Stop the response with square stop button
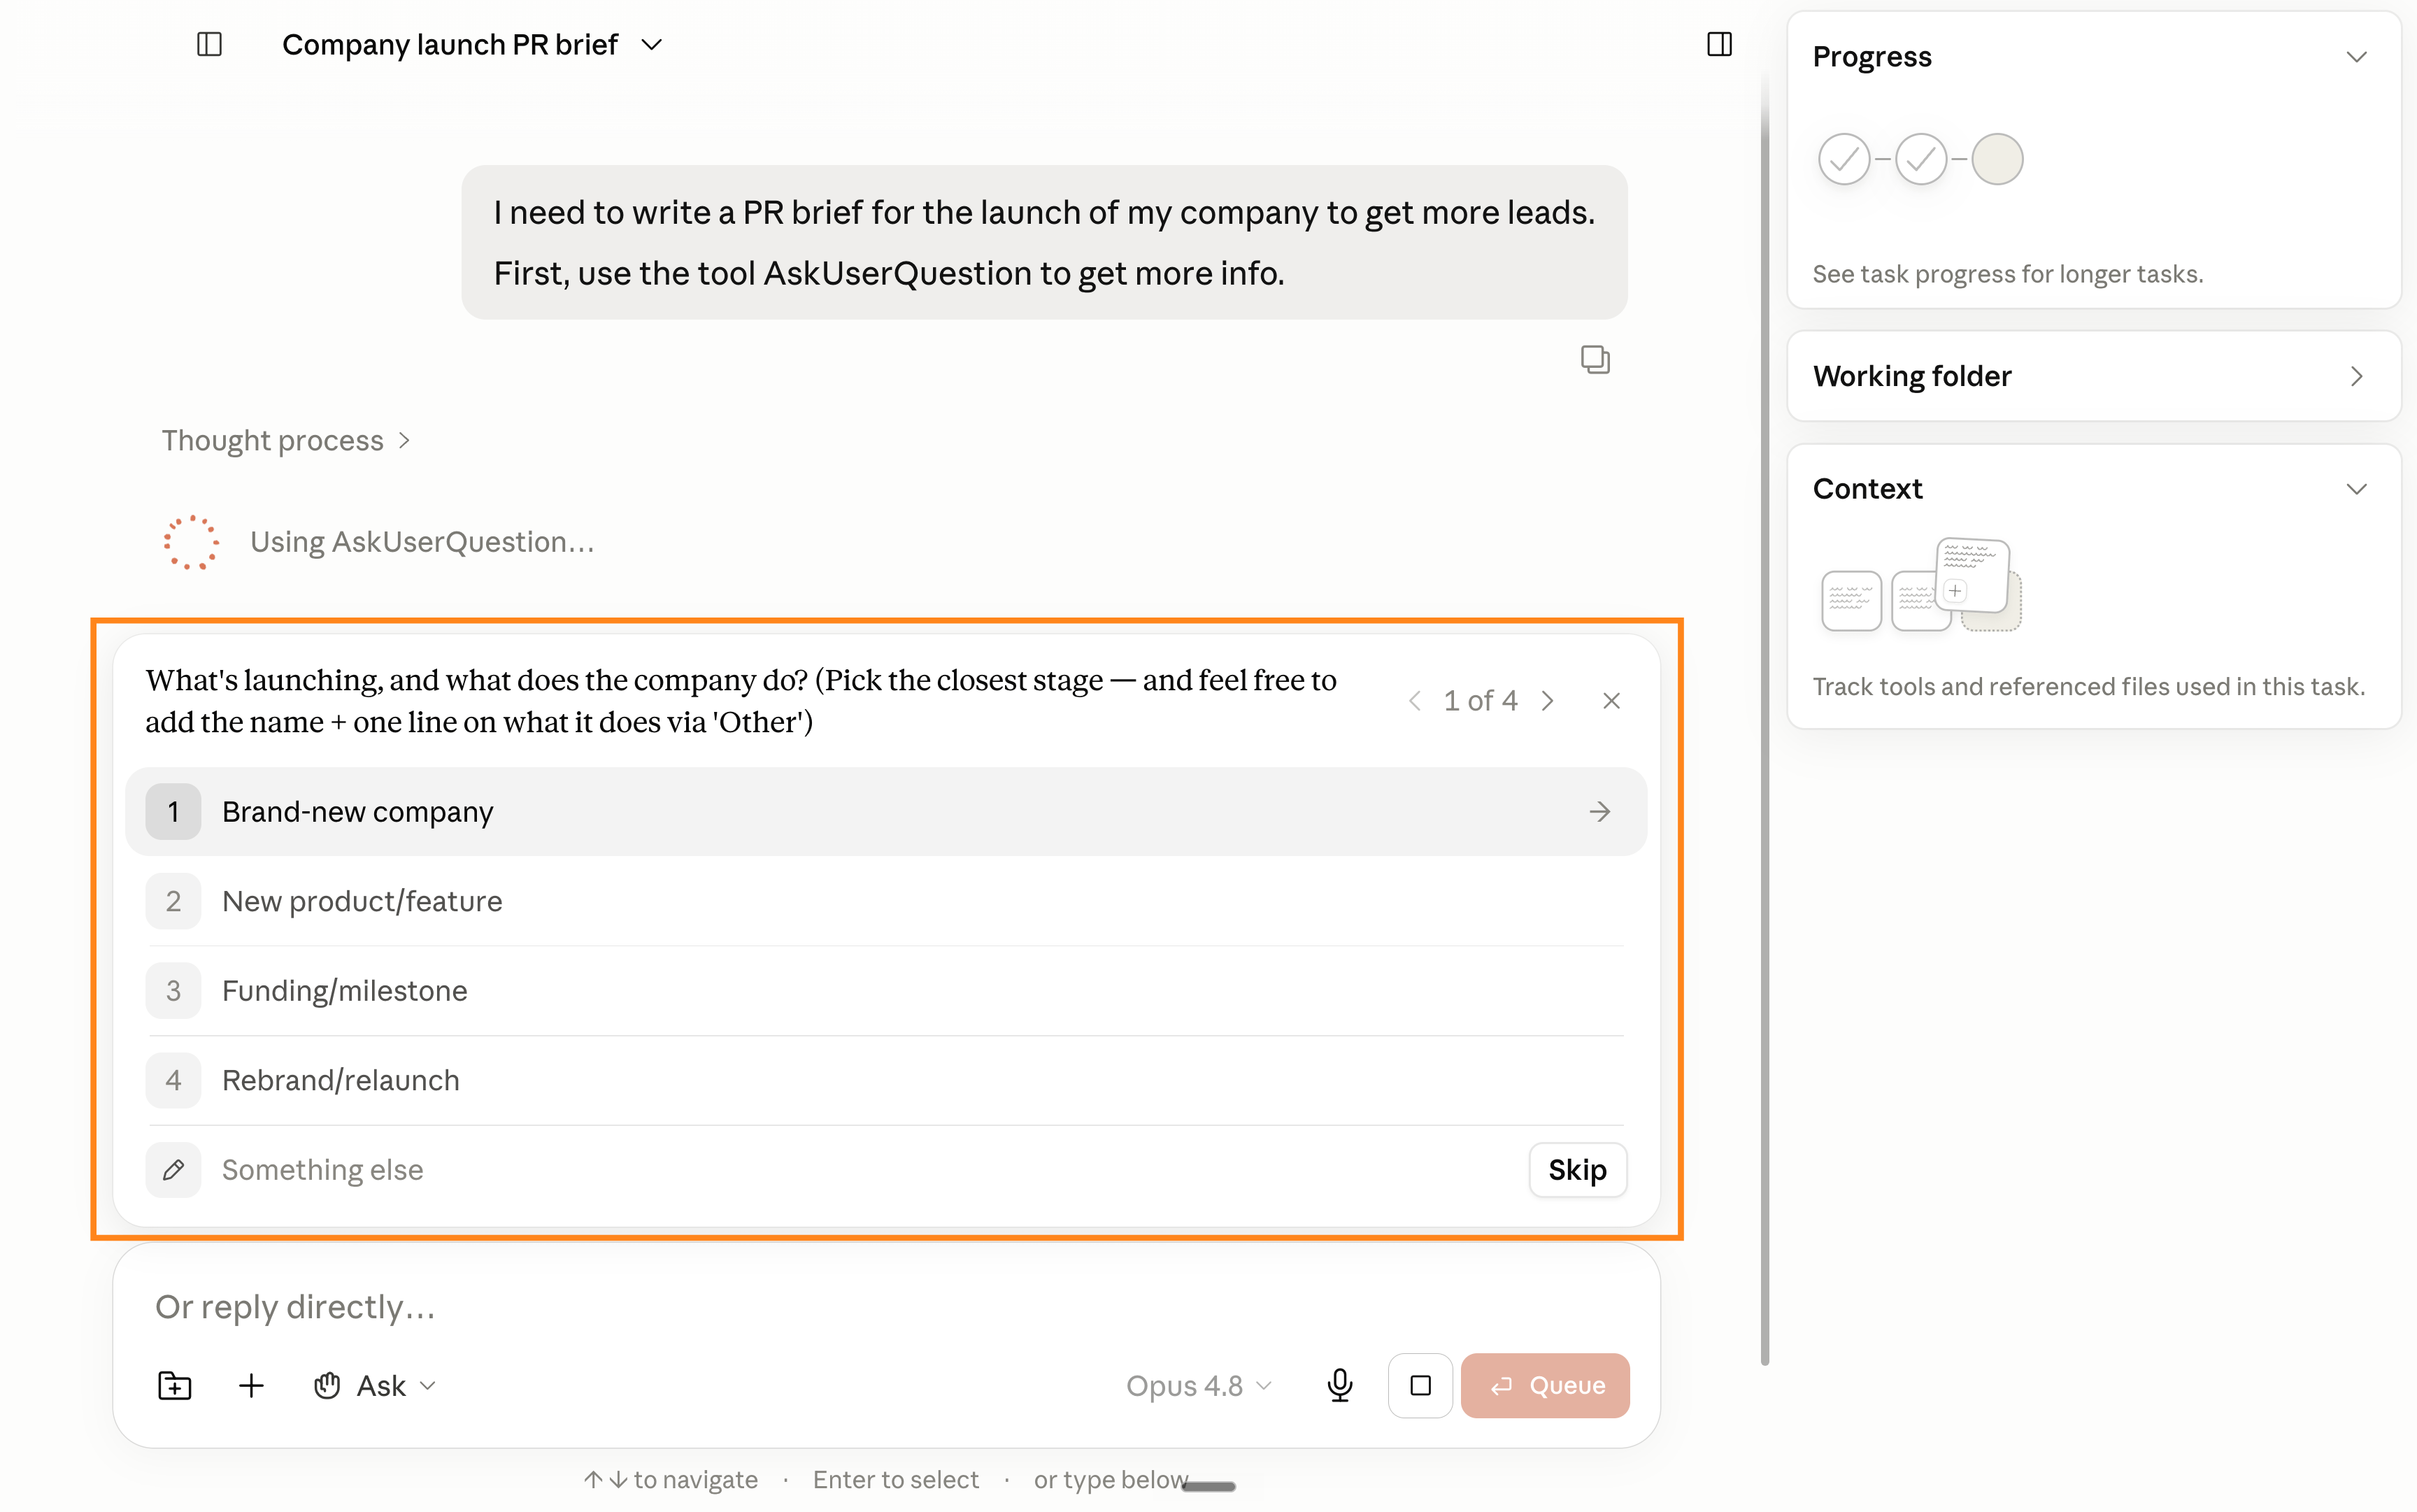The image size is (2417, 1512). tap(1420, 1385)
